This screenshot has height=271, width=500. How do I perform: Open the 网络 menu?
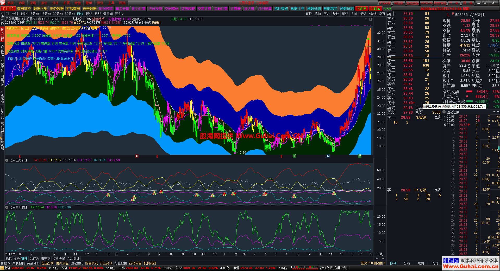tap(122, 3)
